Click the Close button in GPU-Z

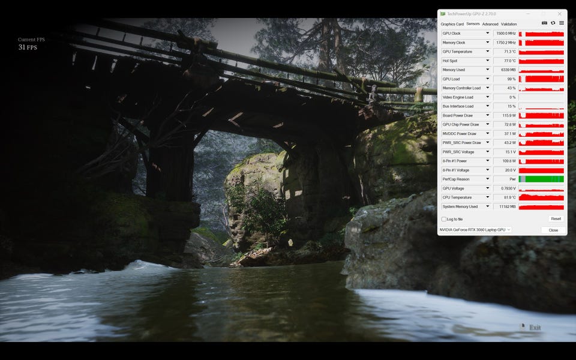click(553, 230)
